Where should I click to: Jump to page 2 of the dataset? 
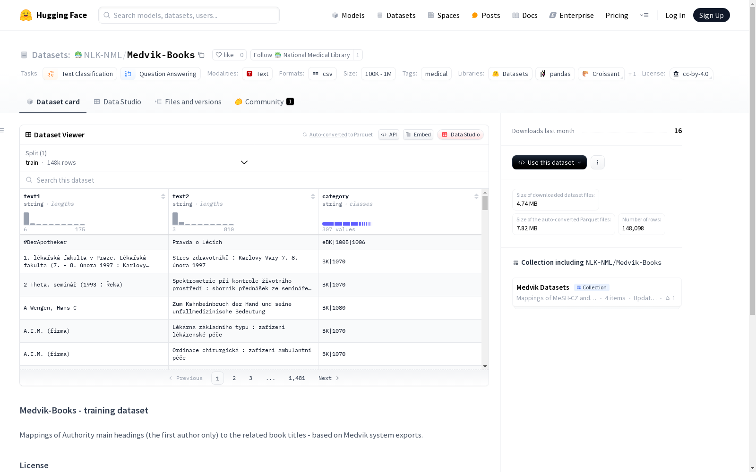click(x=234, y=378)
